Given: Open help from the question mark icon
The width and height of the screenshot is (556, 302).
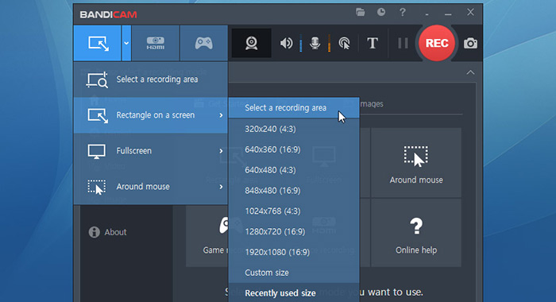Looking at the screenshot, I should (x=402, y=13).
